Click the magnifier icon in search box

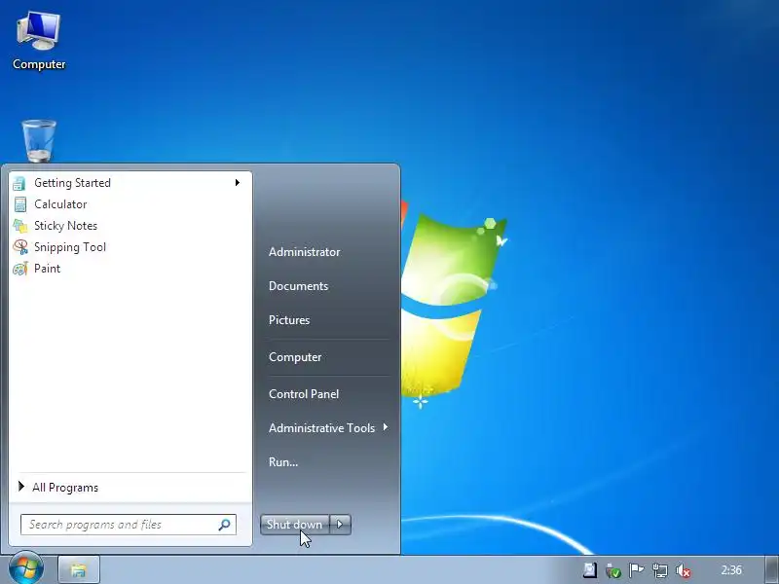pyautogui.click(x=224, y=525)
